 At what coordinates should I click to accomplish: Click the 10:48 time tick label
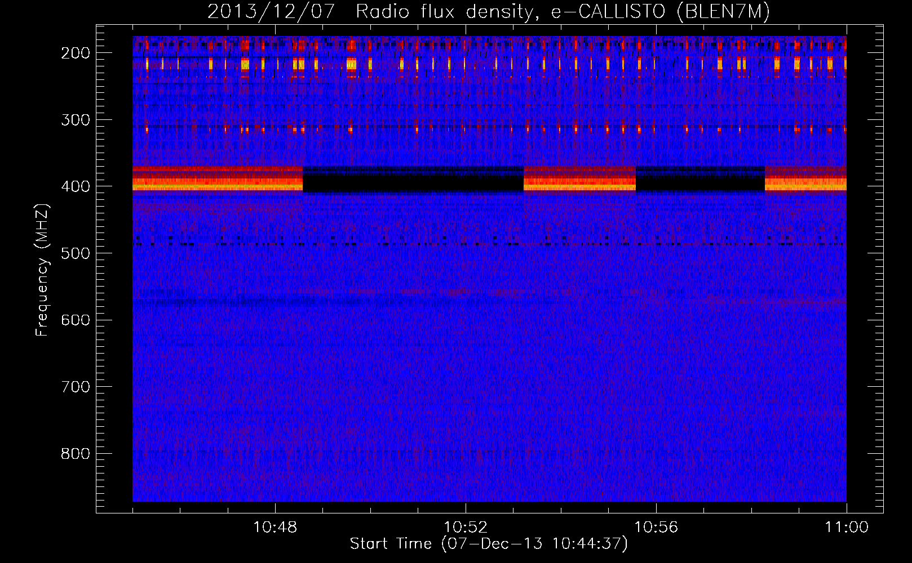[275, 528]
